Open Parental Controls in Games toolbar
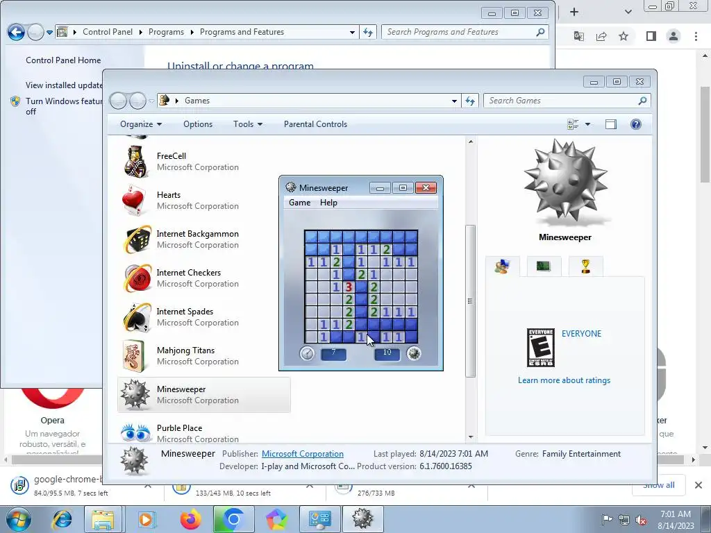711x533 pixels. coord(316,124)
